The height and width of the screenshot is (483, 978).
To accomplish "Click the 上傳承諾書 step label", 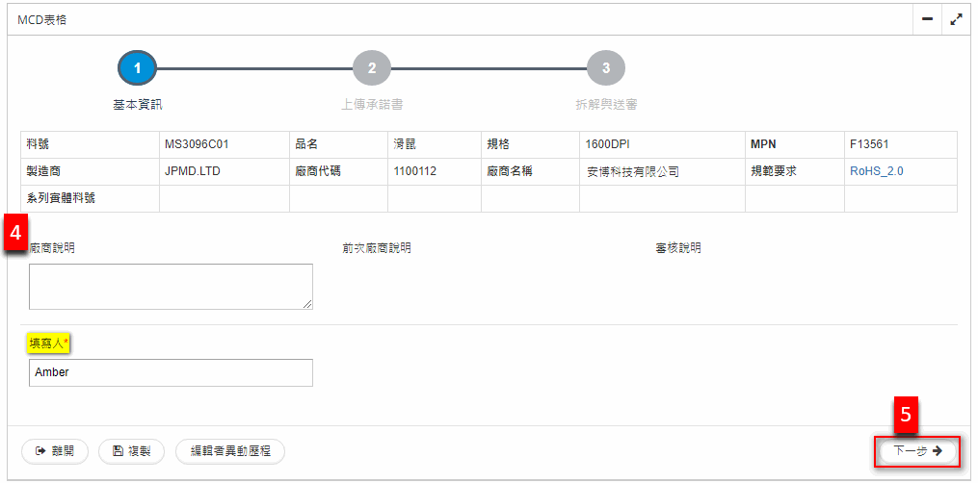I will click(372, 104).
